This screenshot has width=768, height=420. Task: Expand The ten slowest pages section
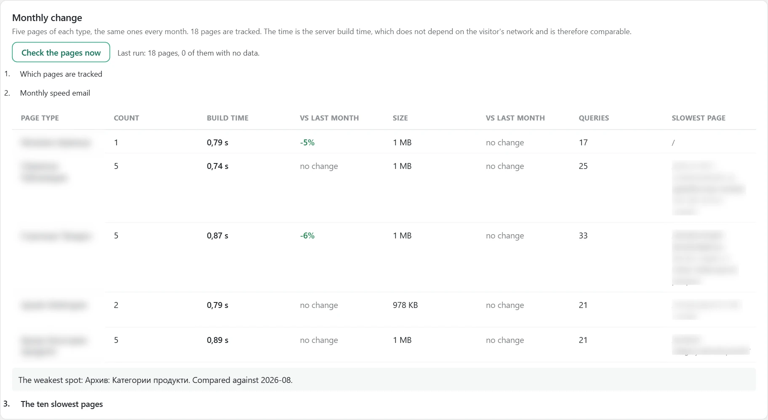point(62,404)
